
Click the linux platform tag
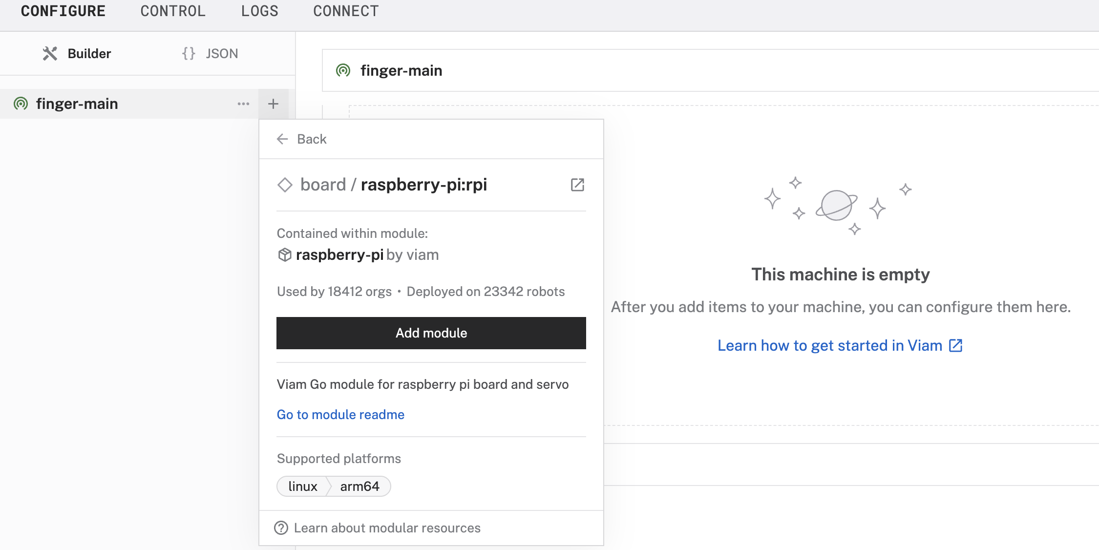click(303, 487)
